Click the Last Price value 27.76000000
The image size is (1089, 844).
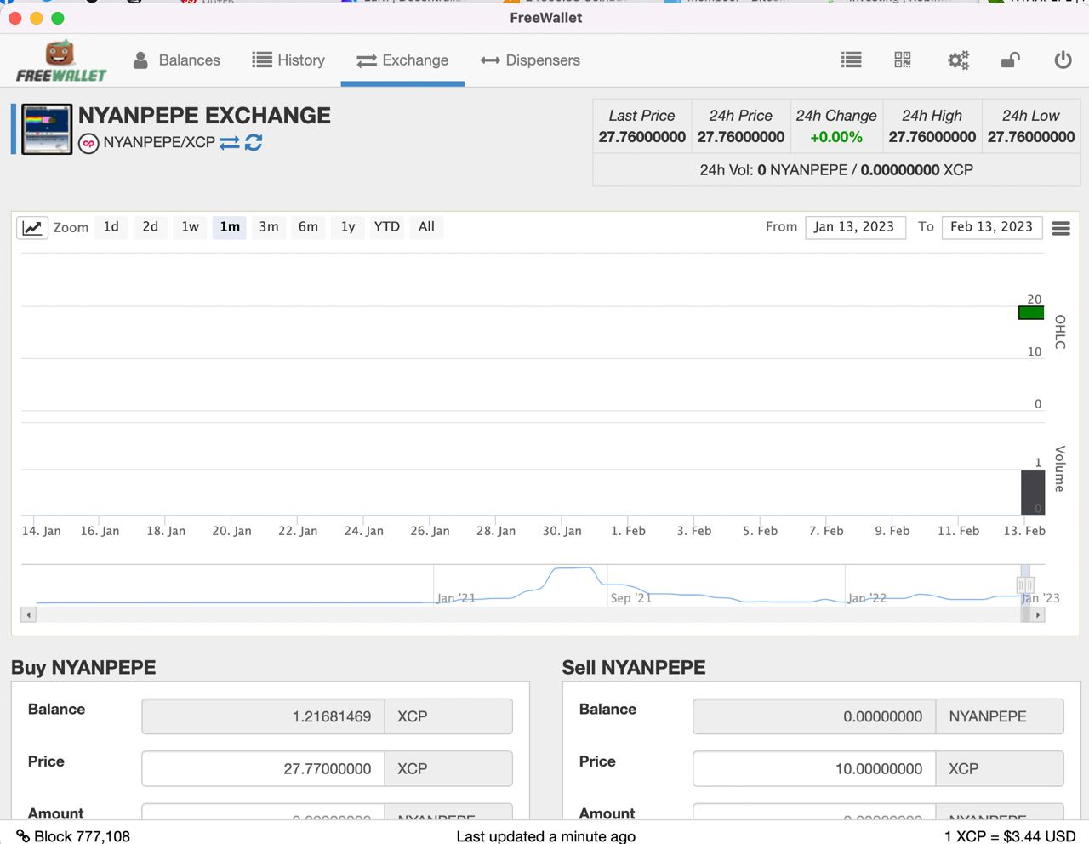(642, 137)
